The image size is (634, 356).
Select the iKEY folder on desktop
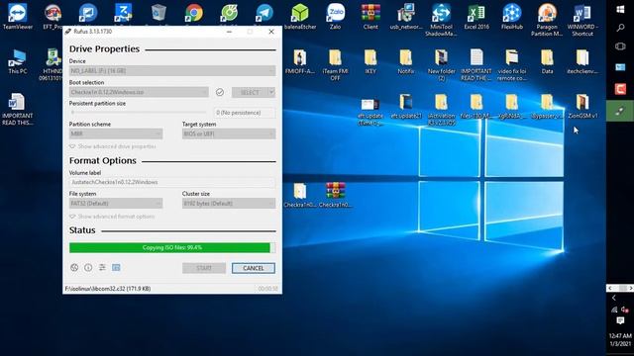(x=370, y=61)
